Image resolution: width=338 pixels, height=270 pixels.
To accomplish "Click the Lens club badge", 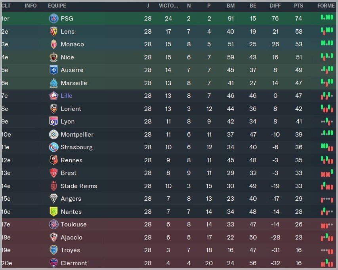I will (x=53, y=31).
